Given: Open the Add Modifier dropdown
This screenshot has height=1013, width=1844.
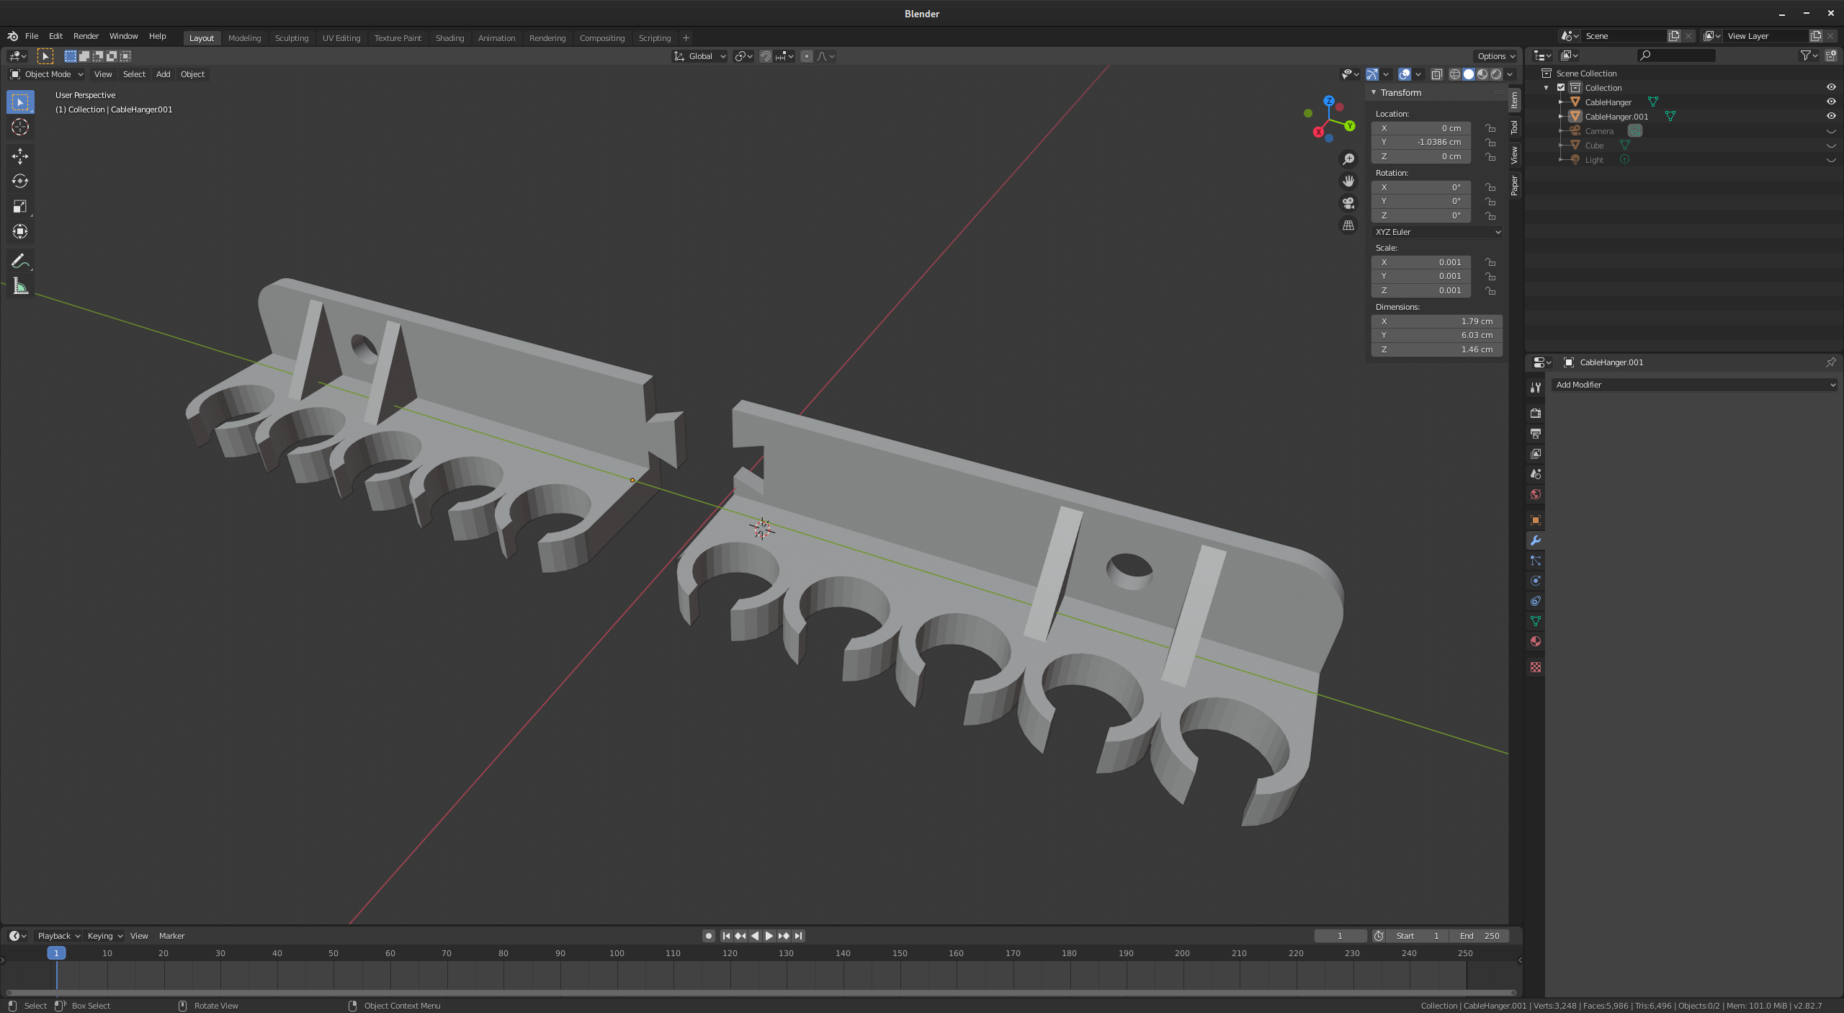Looking at the screenshot, I should coord(1694,385).
